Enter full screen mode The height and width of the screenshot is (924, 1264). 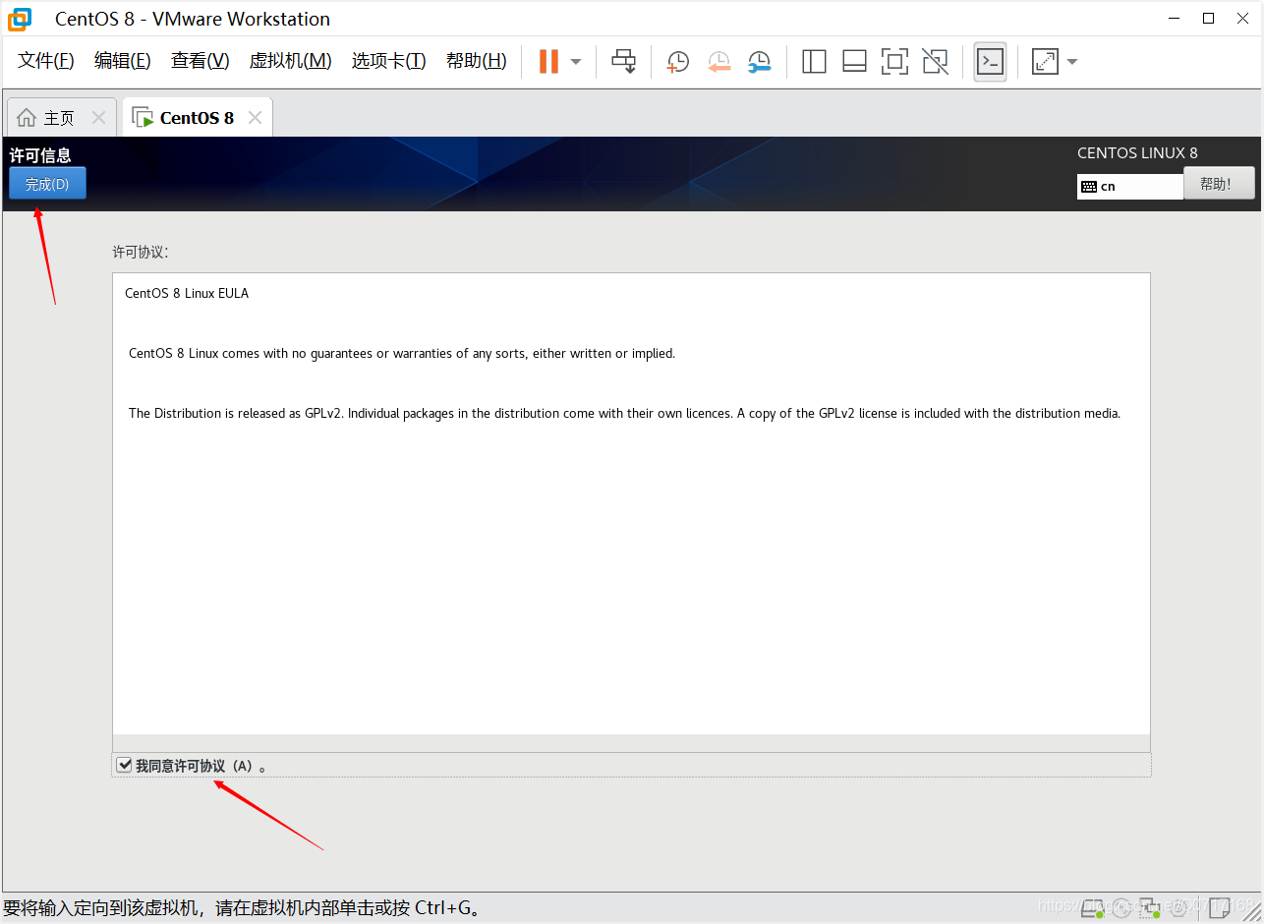pyautogui.click(x=894, y=62)
